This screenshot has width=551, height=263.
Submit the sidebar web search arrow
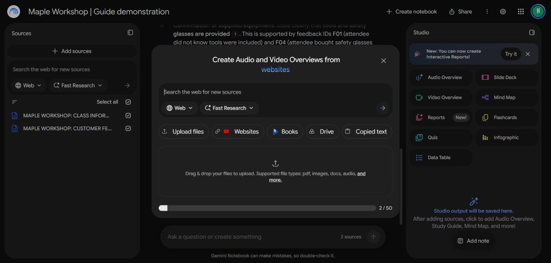point(127,86)
